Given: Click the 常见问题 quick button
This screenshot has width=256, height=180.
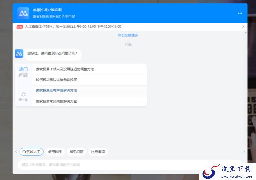Looking at the screenshot, I should (76, 151).
